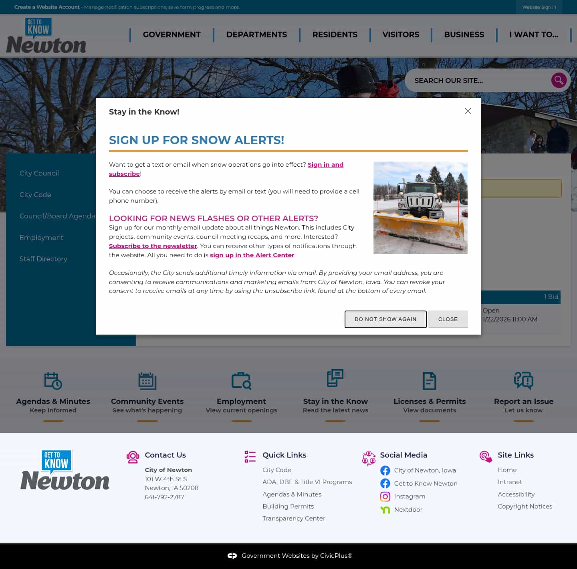The width and height of the screenshot is (577, 569).
Task: Click the site search magnifying glass icon
Action: 559,80
